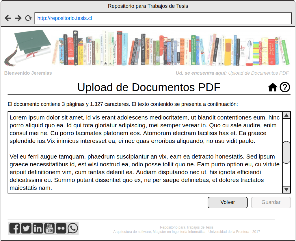The image size is (296, 241).
Task: Open the Flickr social icon
Action: point(61,228)
